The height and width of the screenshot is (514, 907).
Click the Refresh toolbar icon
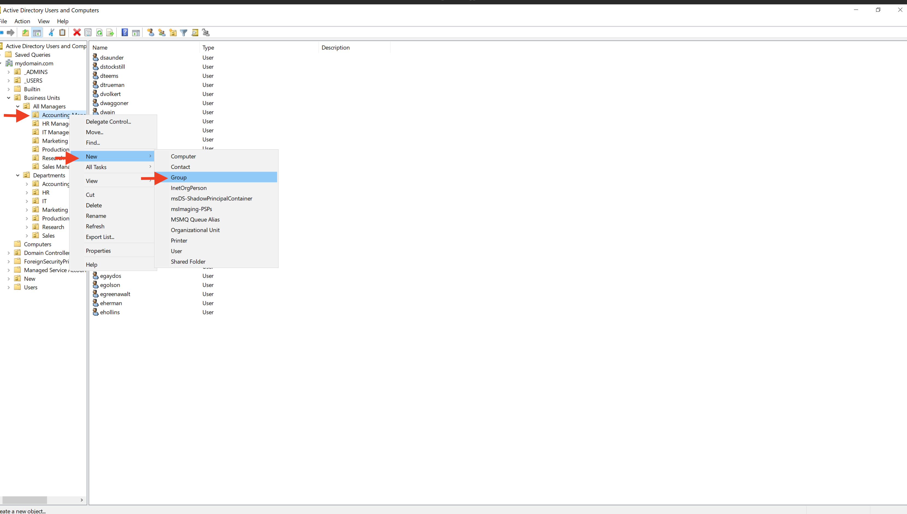(99, 33)
